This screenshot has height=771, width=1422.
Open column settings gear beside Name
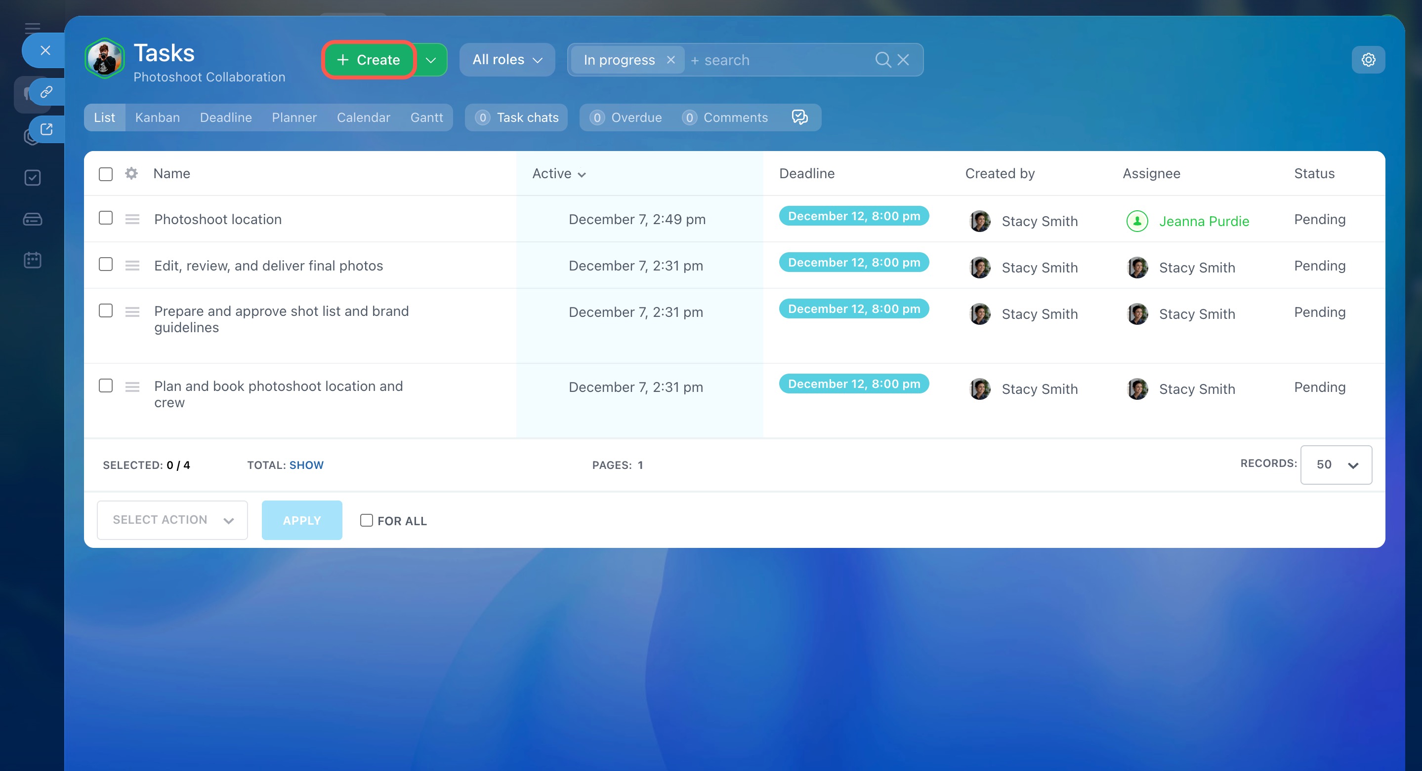(131, 173)
